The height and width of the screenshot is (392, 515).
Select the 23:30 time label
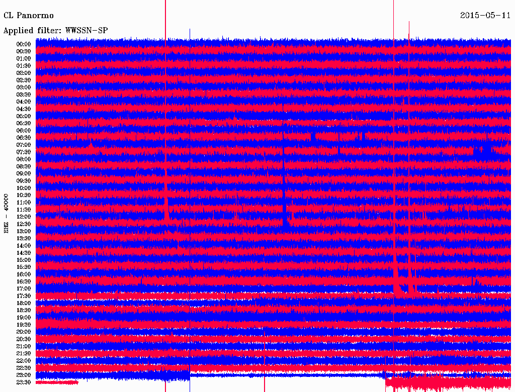[24, 382]
